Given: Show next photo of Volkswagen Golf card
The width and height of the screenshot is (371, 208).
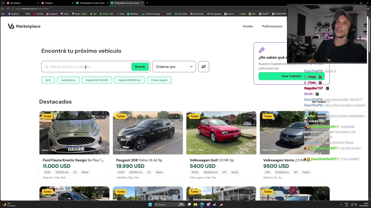Looking at the screenshot, I should (x=250, y=116).
